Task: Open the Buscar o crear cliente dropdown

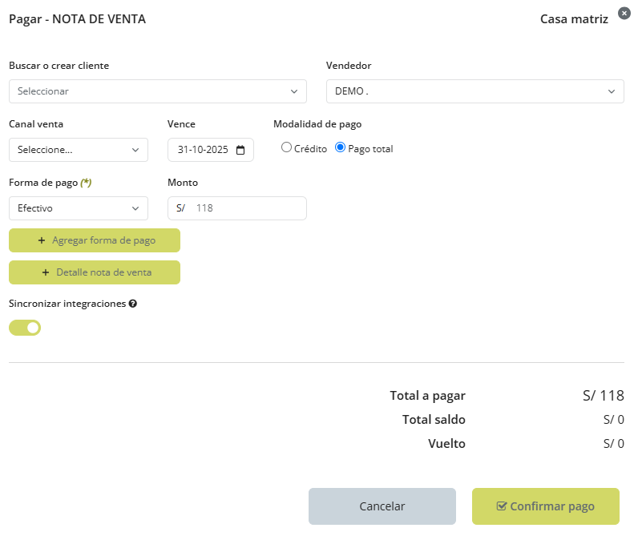Action: (x=157, y=91)
